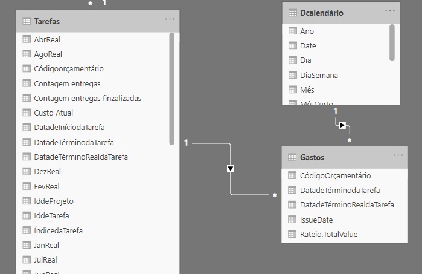Open the Dcalendário table options ellipsis
The image size is (422, 274).
click(x=390, y=11)
